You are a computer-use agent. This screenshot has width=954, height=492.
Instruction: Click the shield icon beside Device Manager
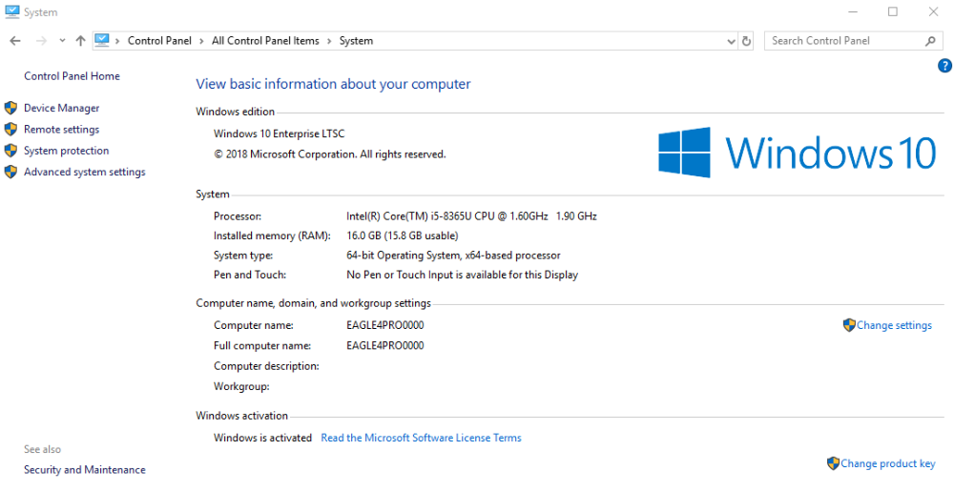[10, 109]
